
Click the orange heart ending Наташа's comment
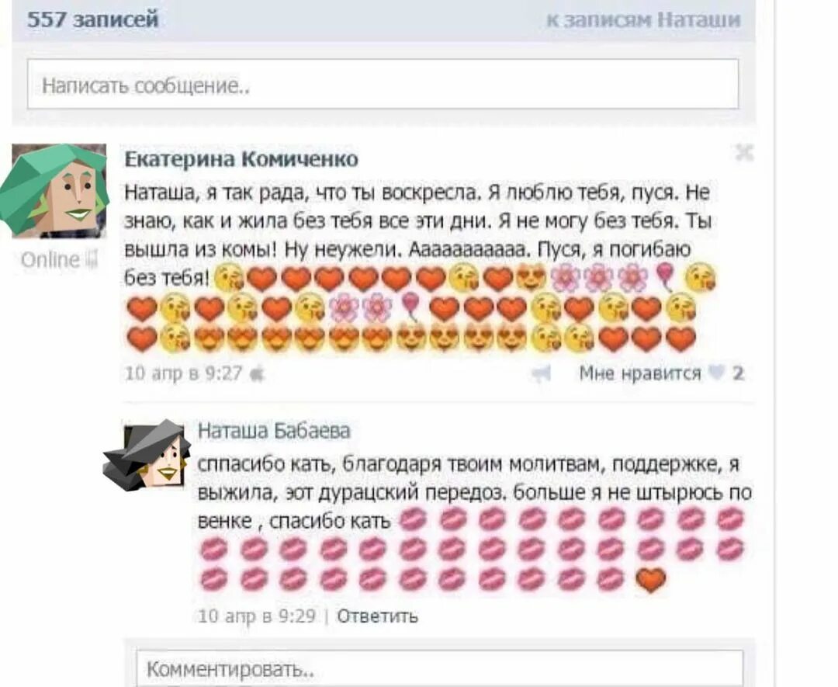(650, 580)
